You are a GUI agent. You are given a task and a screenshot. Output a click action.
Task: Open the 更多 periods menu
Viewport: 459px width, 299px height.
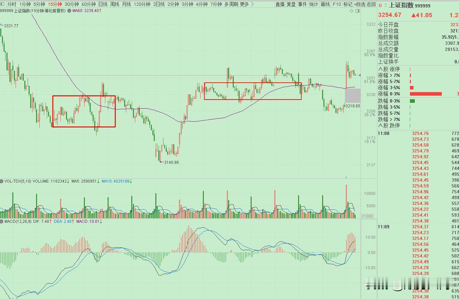pyautogui.click(x=244, y=4)
